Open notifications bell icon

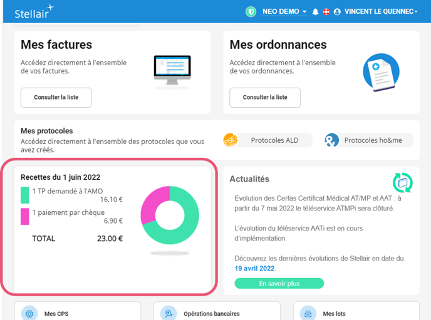coord(315,12)
